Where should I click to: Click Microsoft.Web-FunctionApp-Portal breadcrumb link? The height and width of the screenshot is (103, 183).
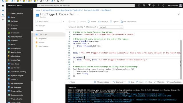[62, 10]
